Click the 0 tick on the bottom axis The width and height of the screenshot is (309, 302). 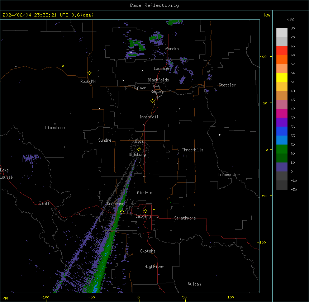[138, 297]
